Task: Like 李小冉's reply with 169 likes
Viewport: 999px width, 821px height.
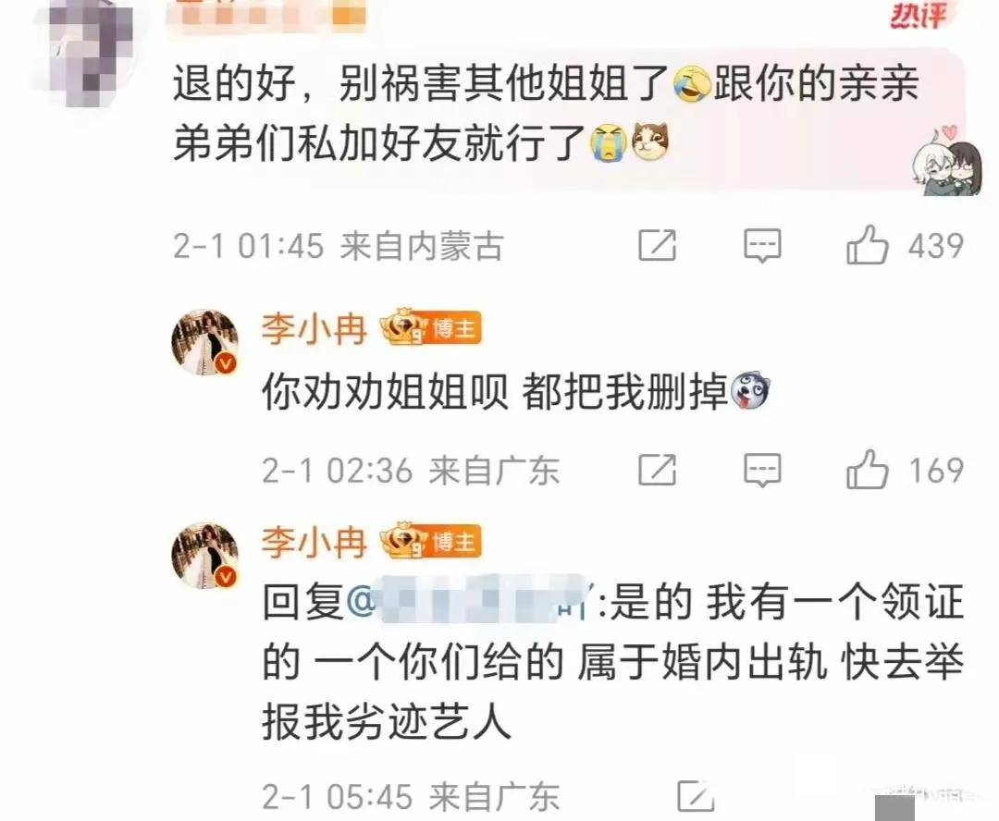Action: pos(867,470)
